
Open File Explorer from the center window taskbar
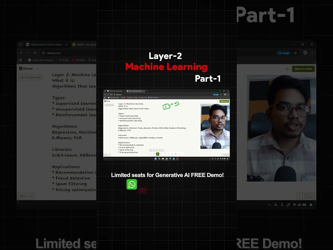coord(163,158)
